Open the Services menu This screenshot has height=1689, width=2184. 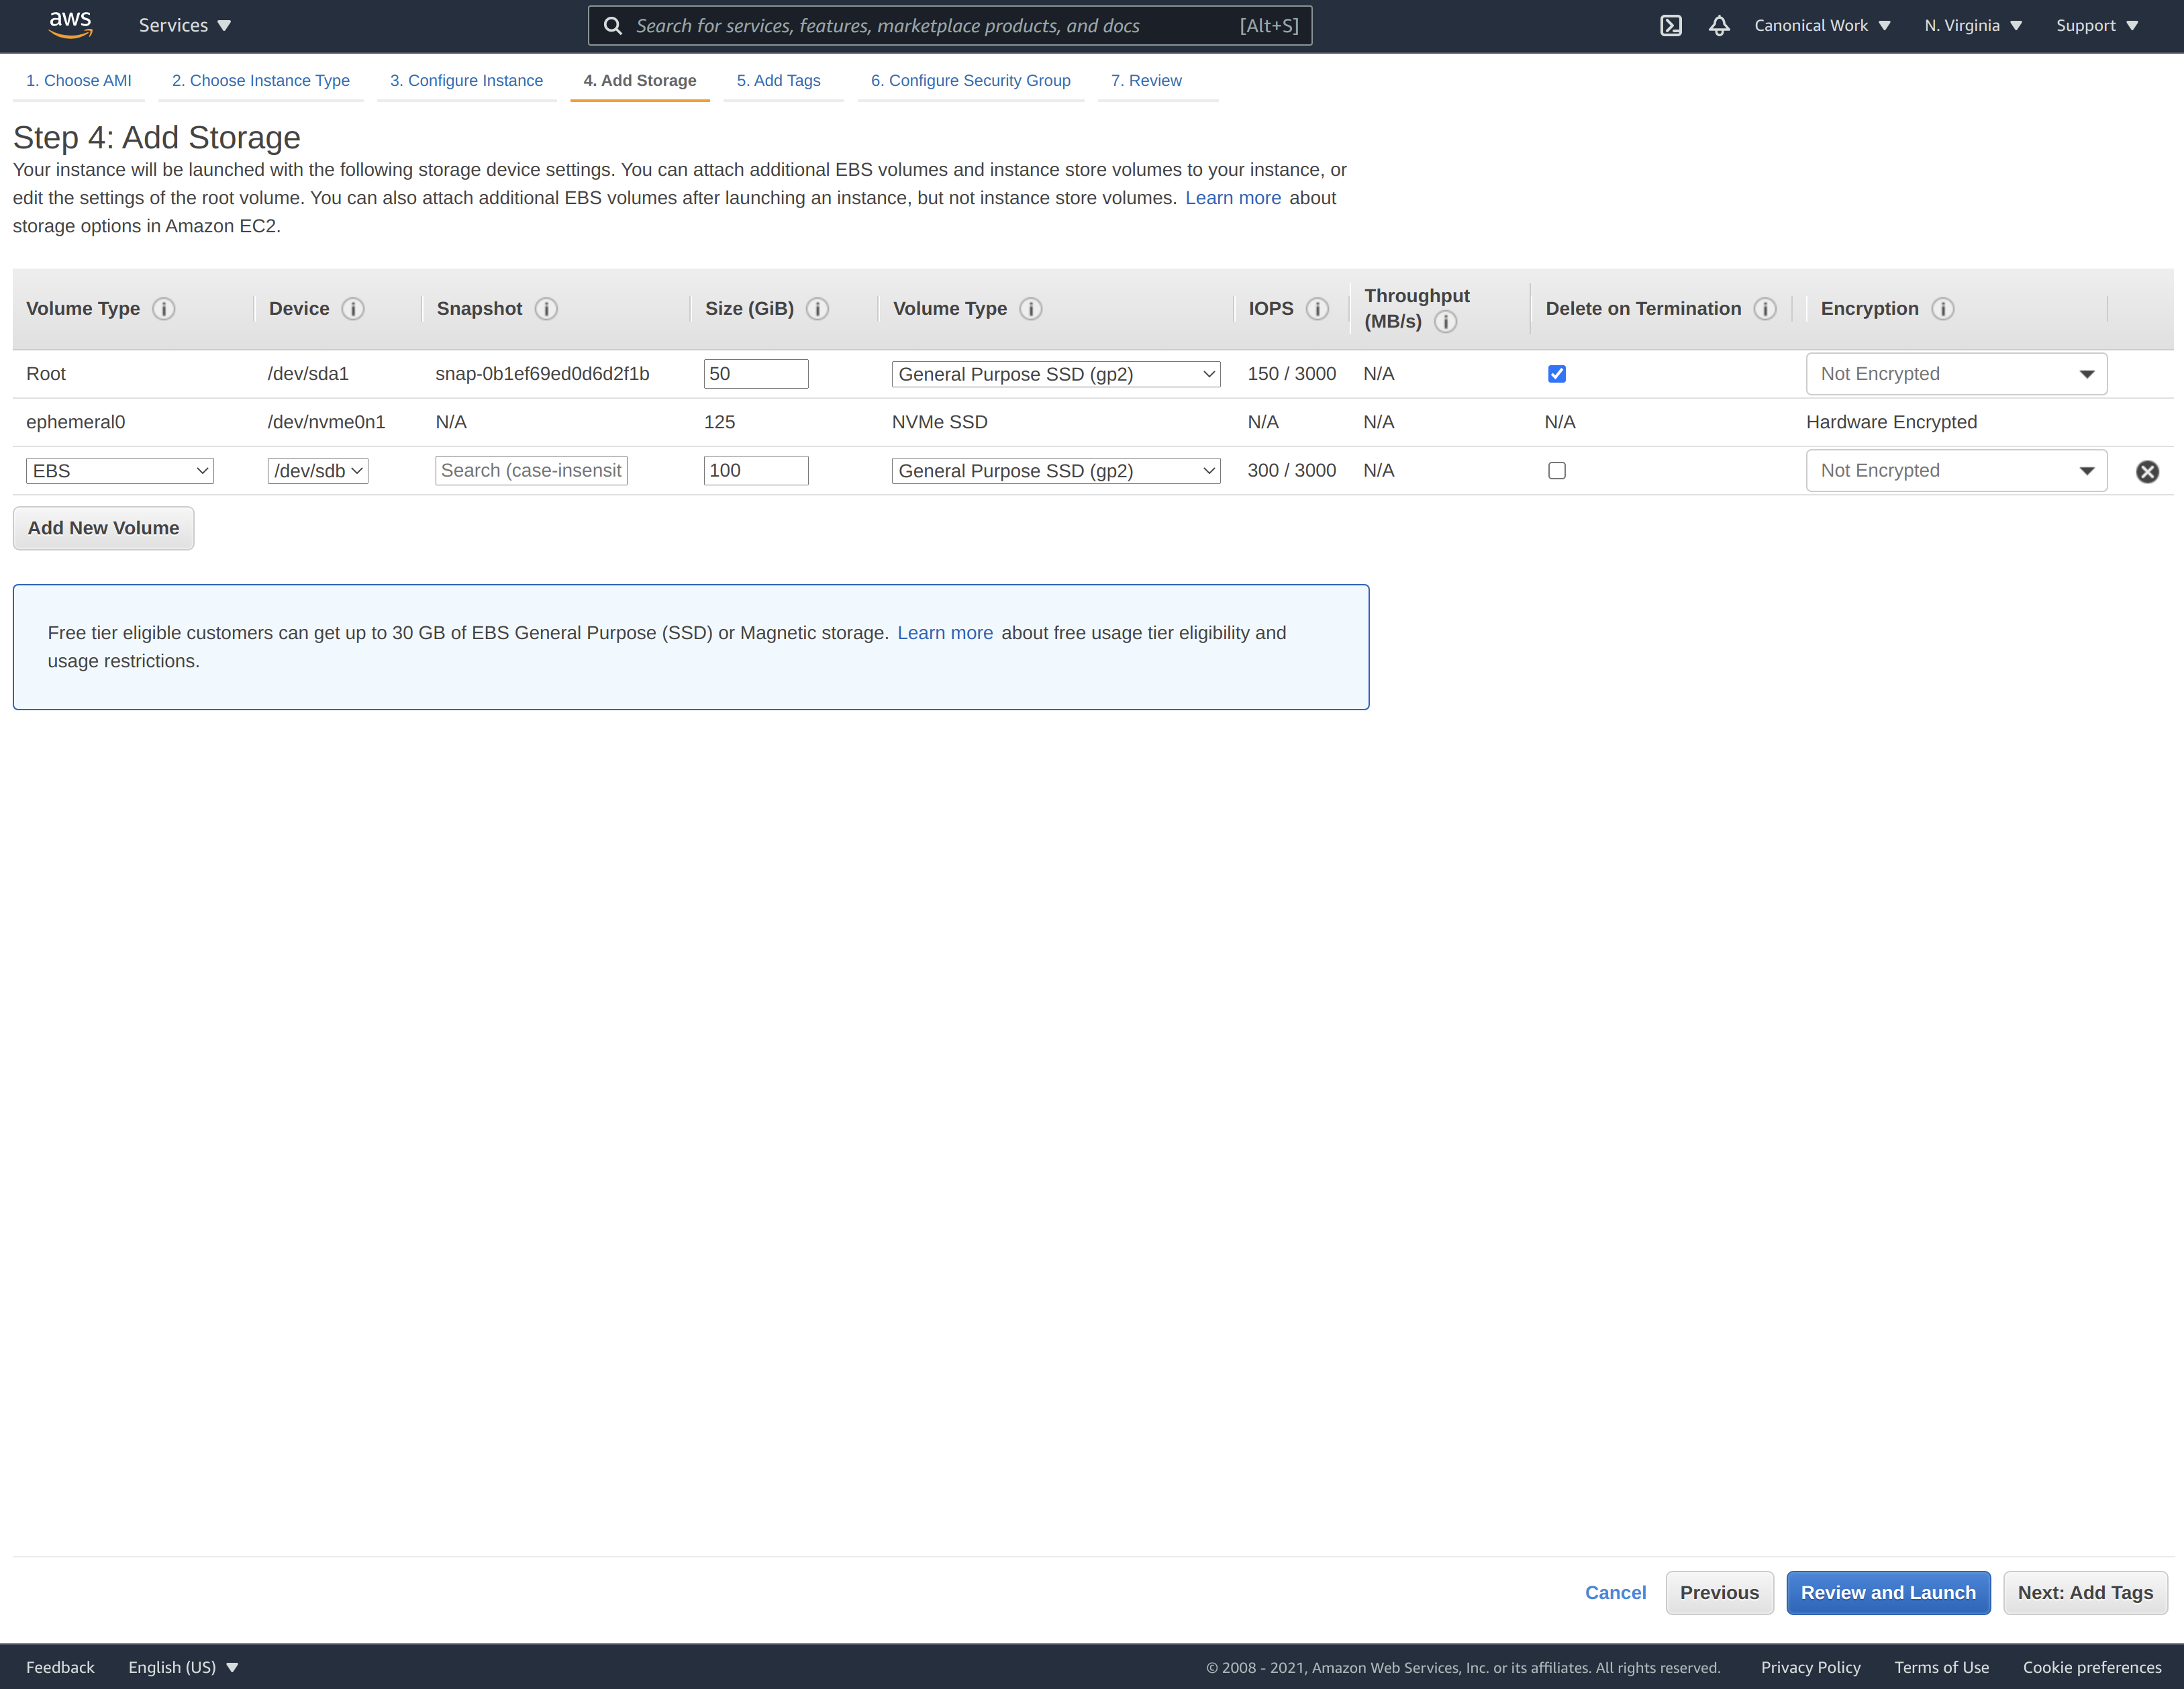pos(183,25)
